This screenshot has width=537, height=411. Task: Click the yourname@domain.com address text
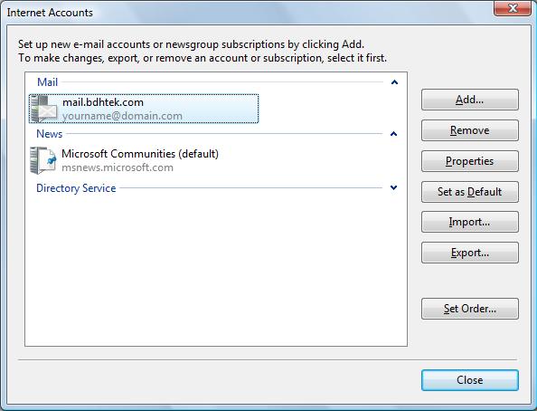(122, 116)
